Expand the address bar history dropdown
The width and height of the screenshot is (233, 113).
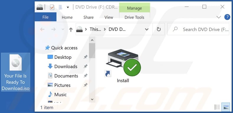(x=147, y=29)
